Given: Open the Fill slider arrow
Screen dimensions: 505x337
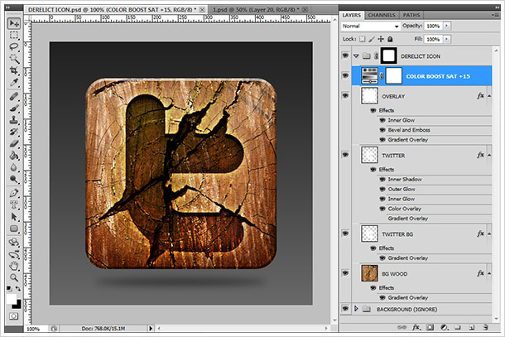Looking at the screenshot, I should pyautogui.click(x=447, y=39).
